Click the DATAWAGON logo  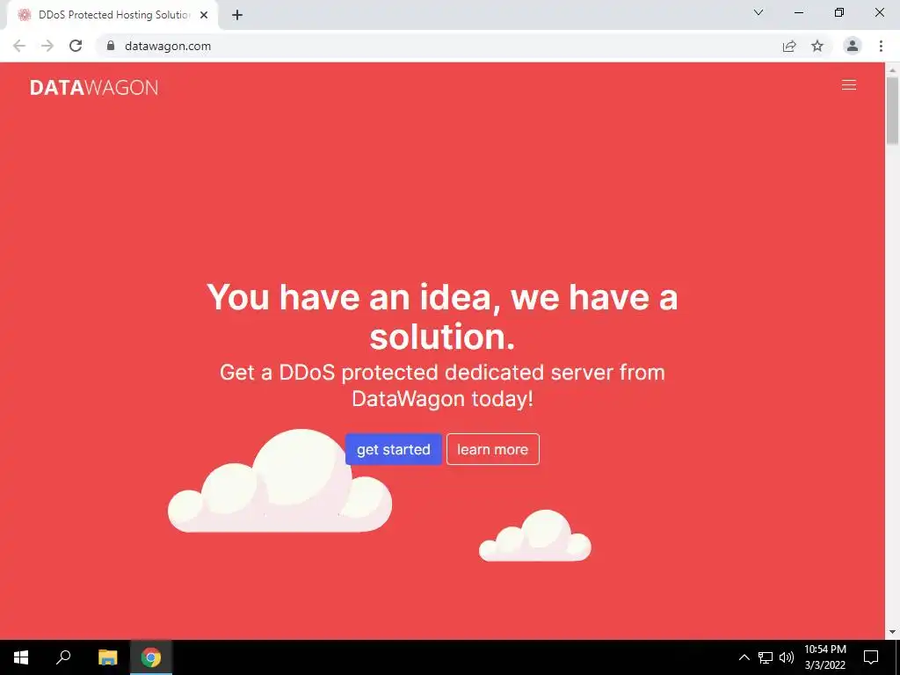tap(94, 87)
